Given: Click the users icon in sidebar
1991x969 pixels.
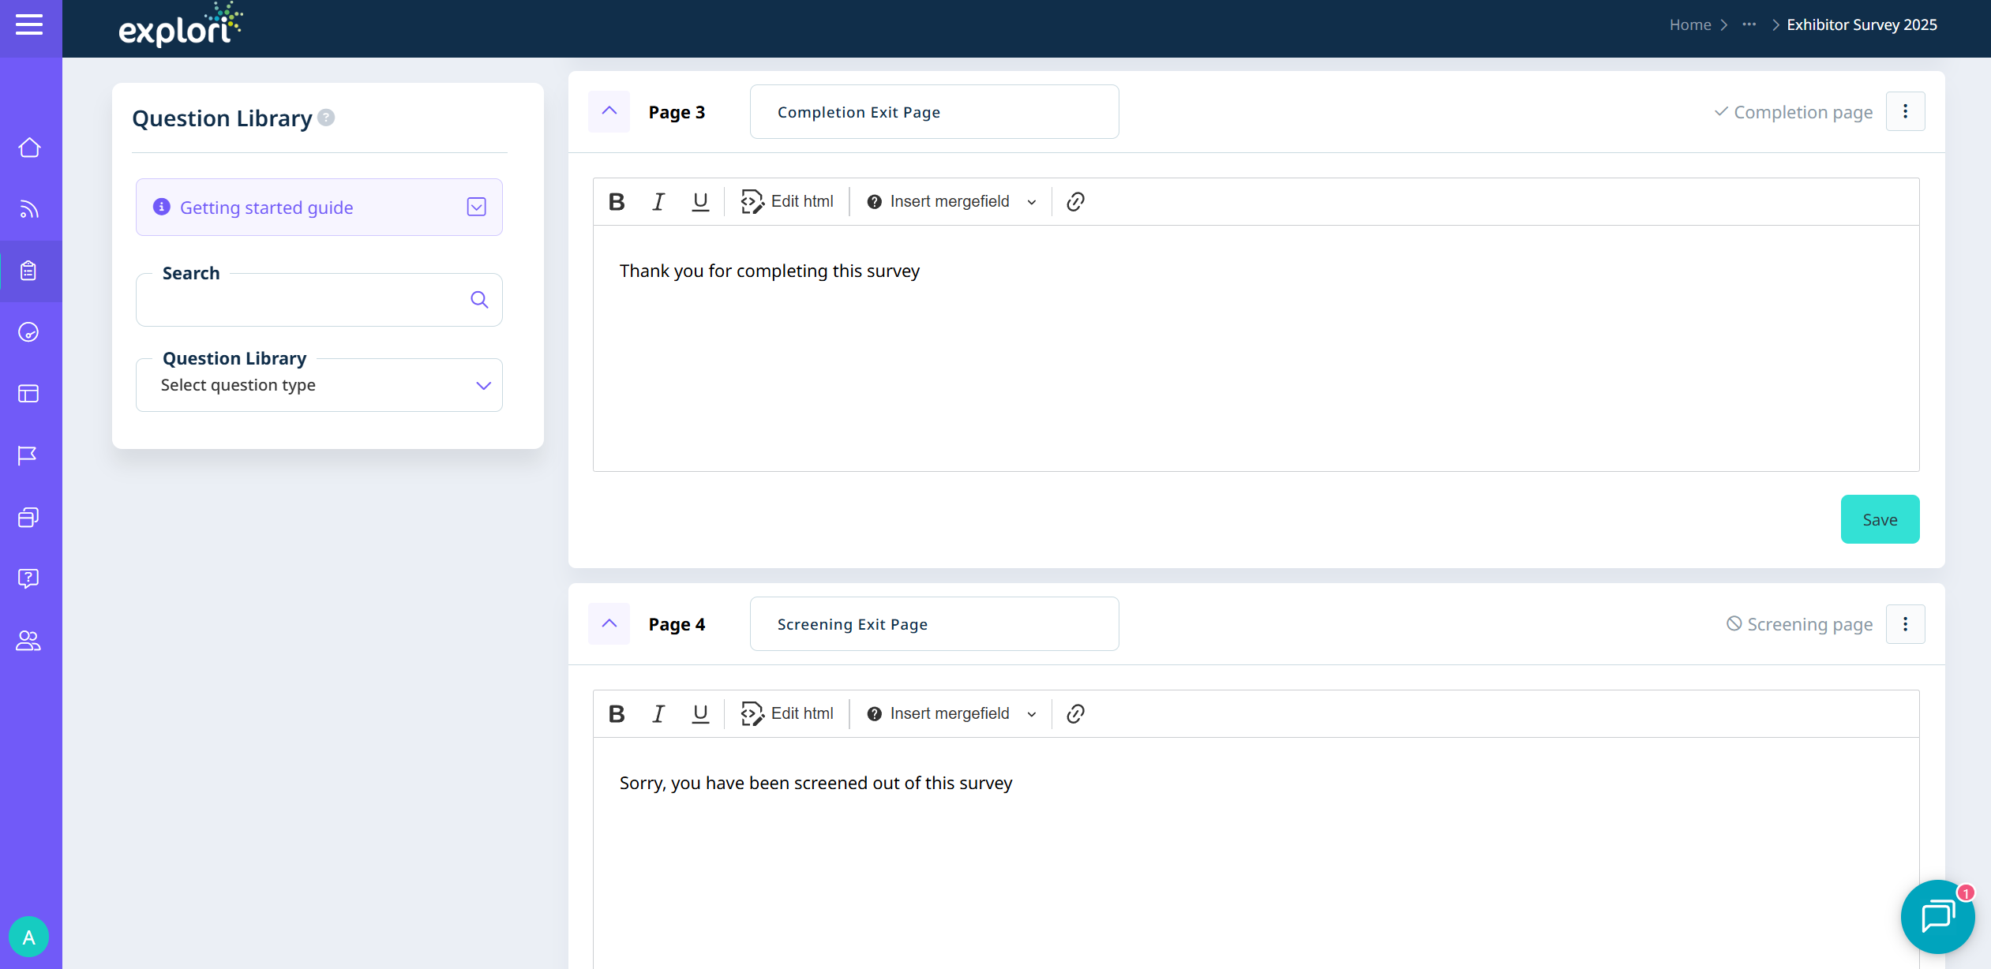Looking at the screenshot, I should [x=28, y=640].
